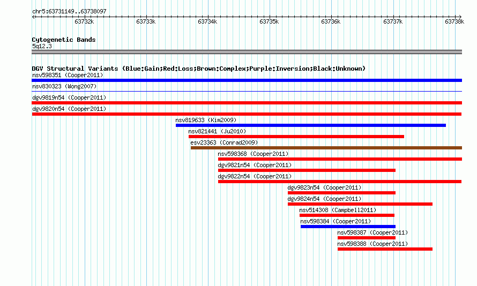Select the red dgv9820n54 loss bar
477x286 pixels.
point(247,114)
